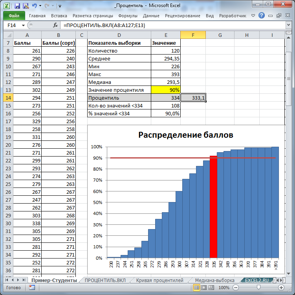Go to first sheet tab arrow
This screenshot has width=295, height=295.
[7, 280]
